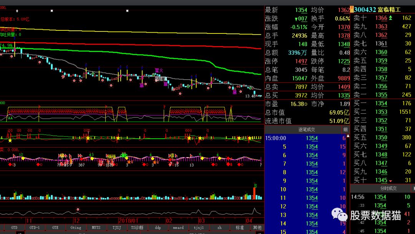Click the red B marker on volume bar

coord(256,186)
